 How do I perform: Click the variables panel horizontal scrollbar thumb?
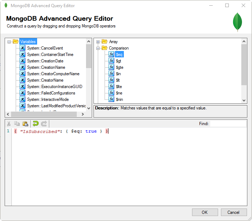[x=44, y=114]
